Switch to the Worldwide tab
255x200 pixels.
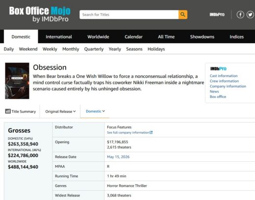[98, 37]
